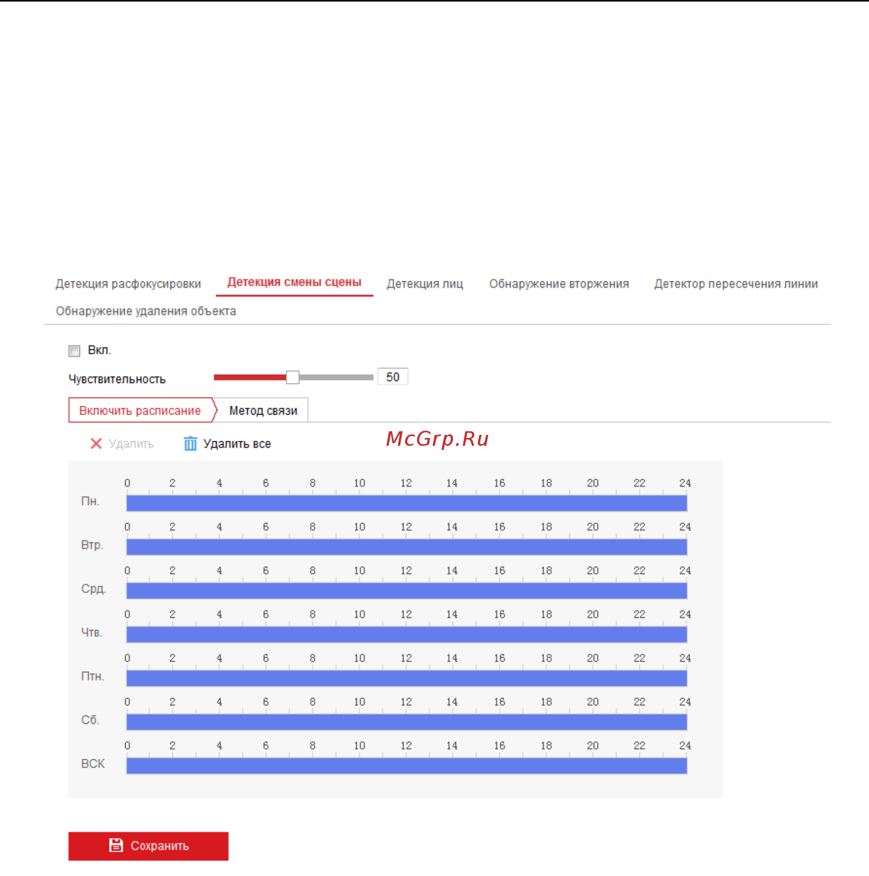869x876 pixels.
Task: Select the Срд. schedule bar
Action: click(x=407, y=591)
